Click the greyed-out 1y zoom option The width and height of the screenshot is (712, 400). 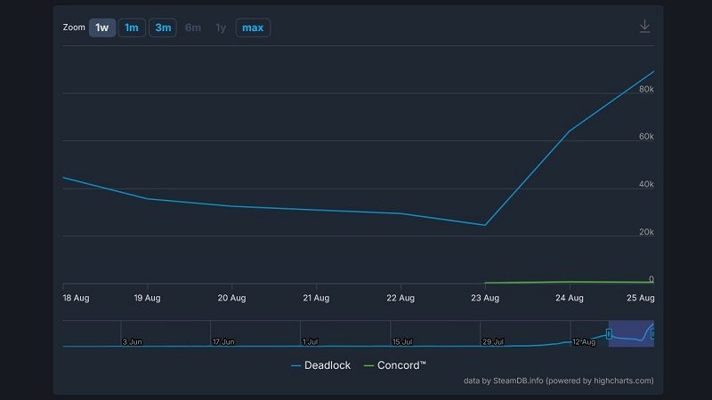[x=220, y=28]
